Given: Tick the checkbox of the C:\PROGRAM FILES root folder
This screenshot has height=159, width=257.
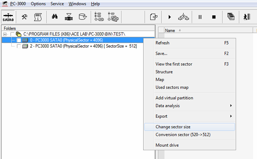Looking at the screenshot, I should click(x=13, y=34).
